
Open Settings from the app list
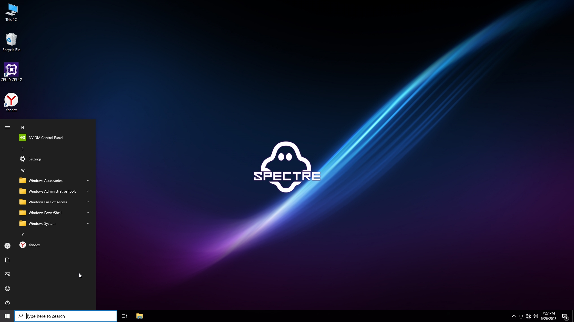[x=35, y=159]
